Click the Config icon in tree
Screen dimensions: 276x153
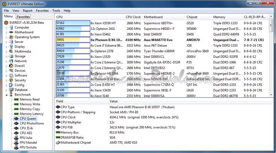tap(11, 85)
